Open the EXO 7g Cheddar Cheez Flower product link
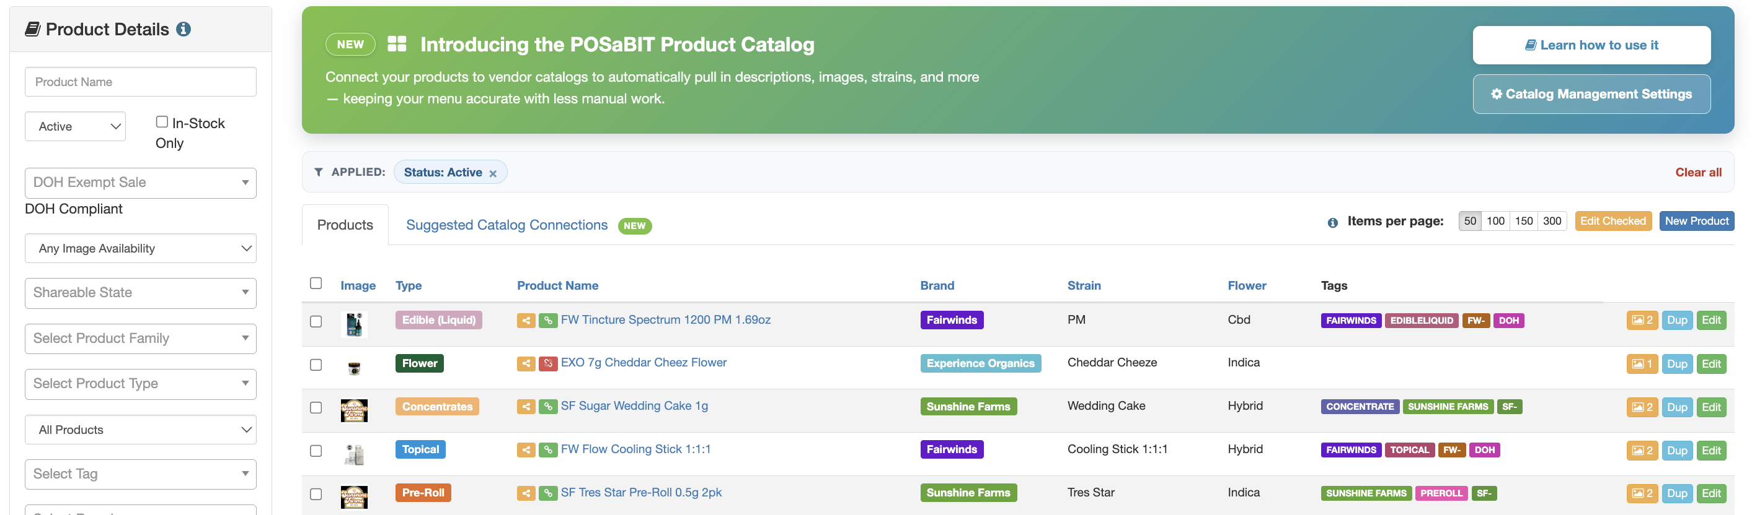 [x=644, y=363]
